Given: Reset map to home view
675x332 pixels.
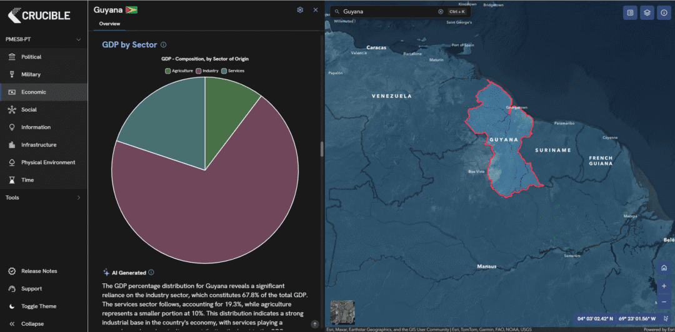Looking at the screenshot, I should (x=664, y=268).
